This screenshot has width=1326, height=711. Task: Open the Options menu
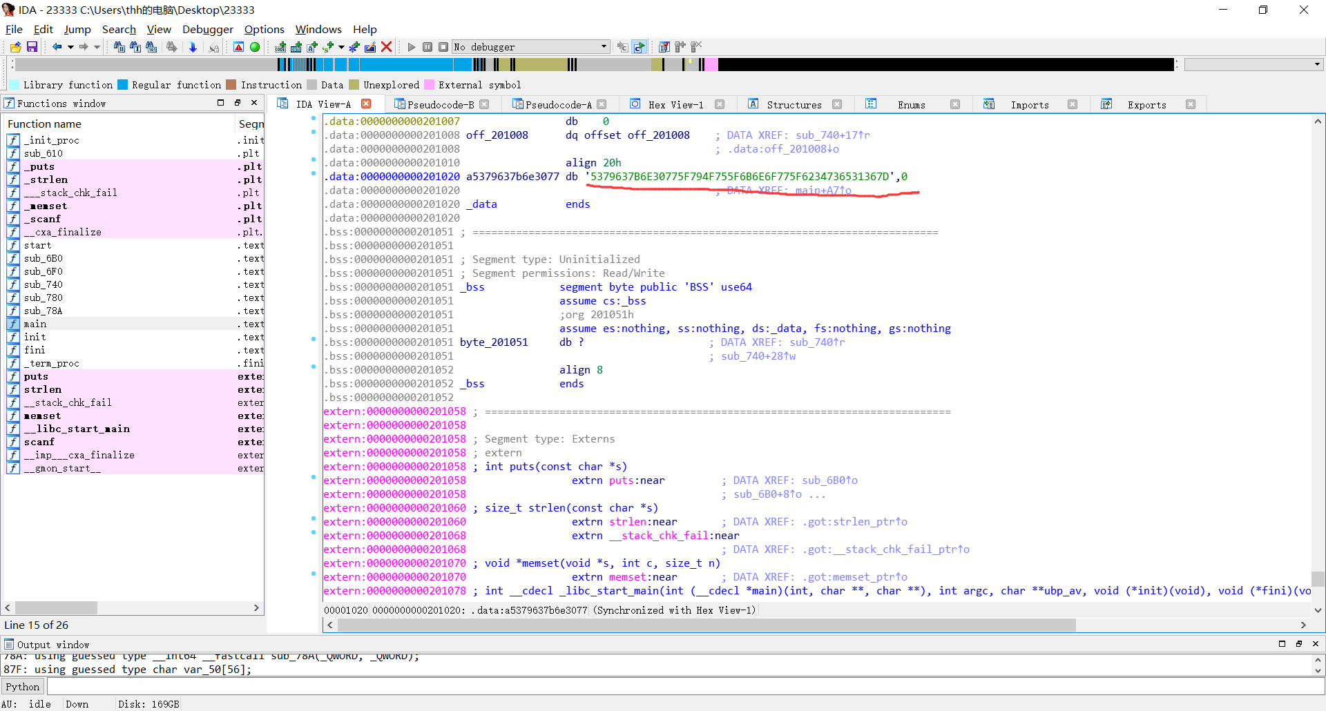[265, 29]
